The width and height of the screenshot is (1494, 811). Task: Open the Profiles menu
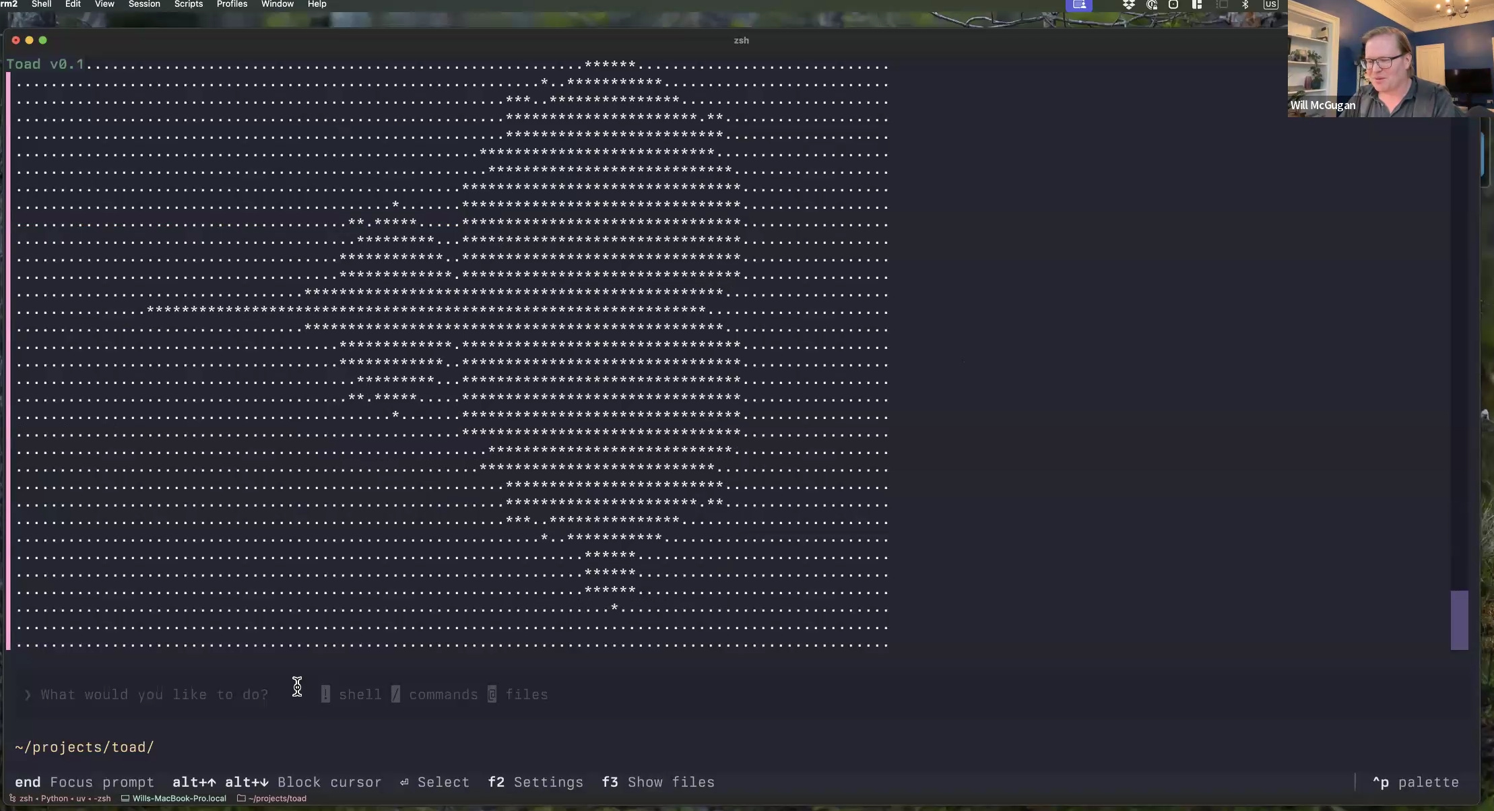click(232, 4)
